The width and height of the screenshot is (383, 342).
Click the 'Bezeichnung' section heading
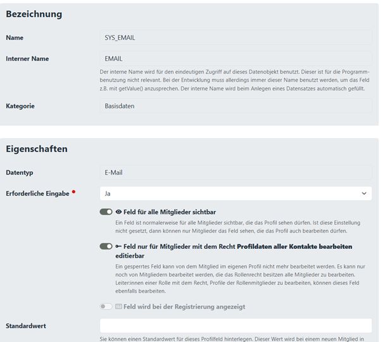pos(34,14)
